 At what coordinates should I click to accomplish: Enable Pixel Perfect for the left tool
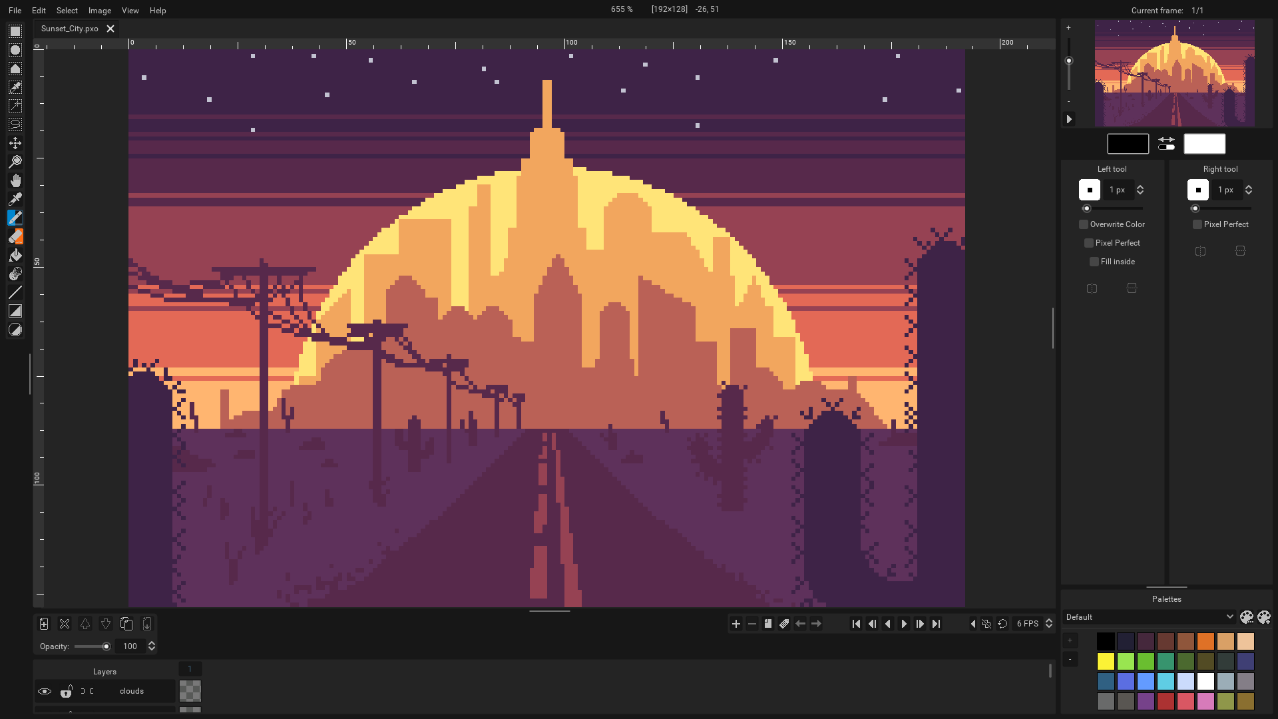(1089, 242)
